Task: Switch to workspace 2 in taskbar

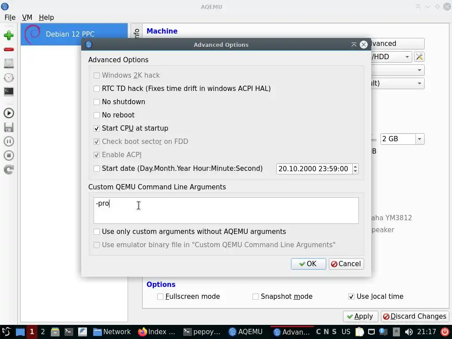Action: pos(43,332)
